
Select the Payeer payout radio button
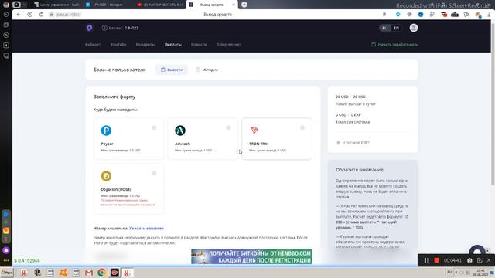(x=154, y=127)
